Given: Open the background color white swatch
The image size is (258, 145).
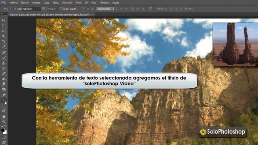Looking at the screenshot, I should point(5,133).
